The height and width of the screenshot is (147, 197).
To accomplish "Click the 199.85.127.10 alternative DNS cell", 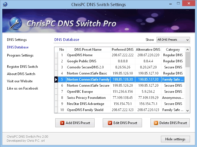I will (x=148, y=73).
